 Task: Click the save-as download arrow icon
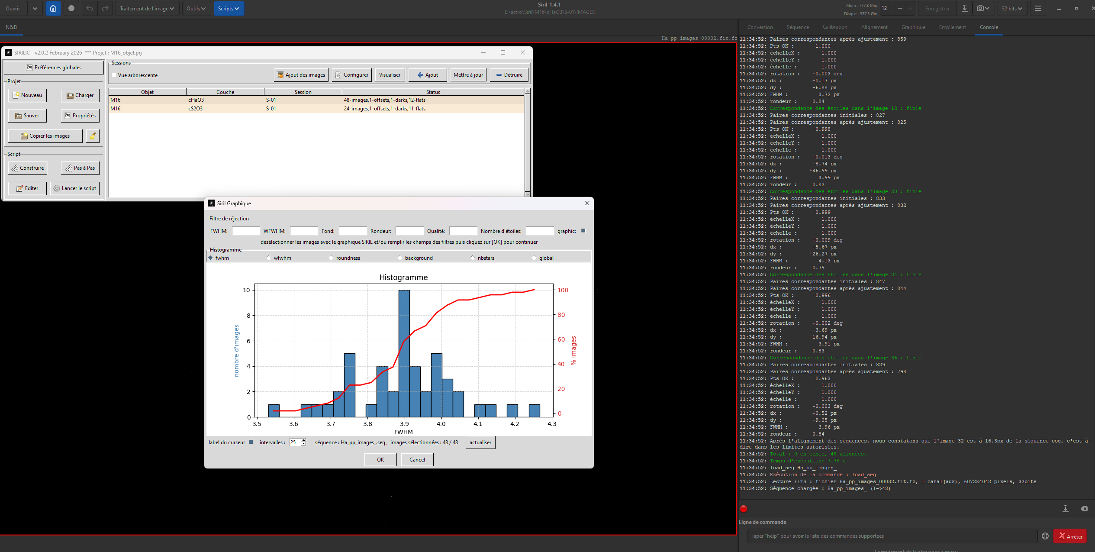[x=964, y=8]
